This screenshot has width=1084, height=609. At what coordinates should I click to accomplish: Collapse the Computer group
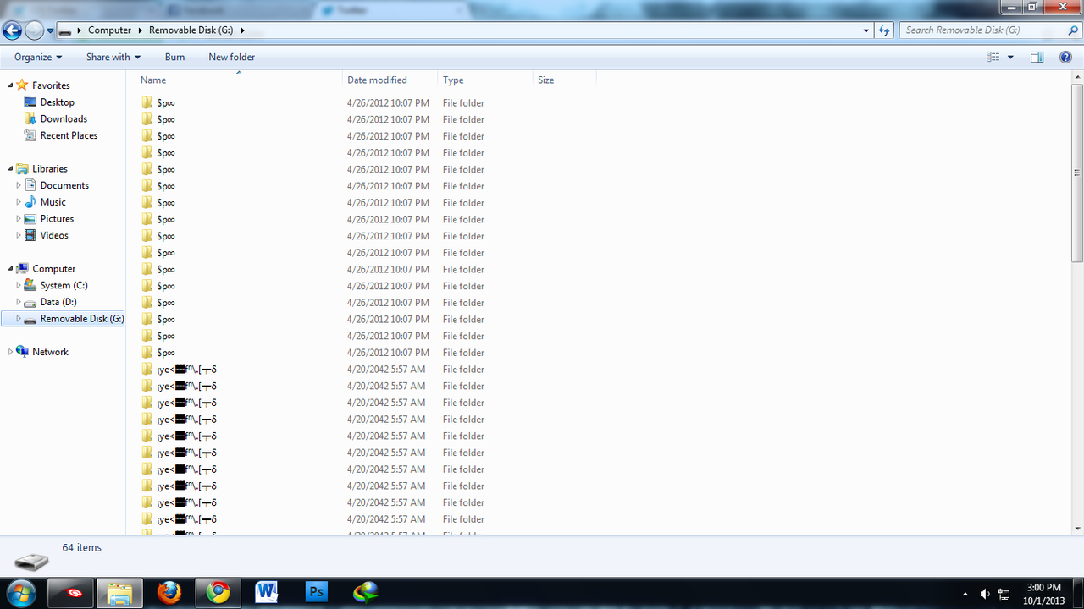coord(11,269)
